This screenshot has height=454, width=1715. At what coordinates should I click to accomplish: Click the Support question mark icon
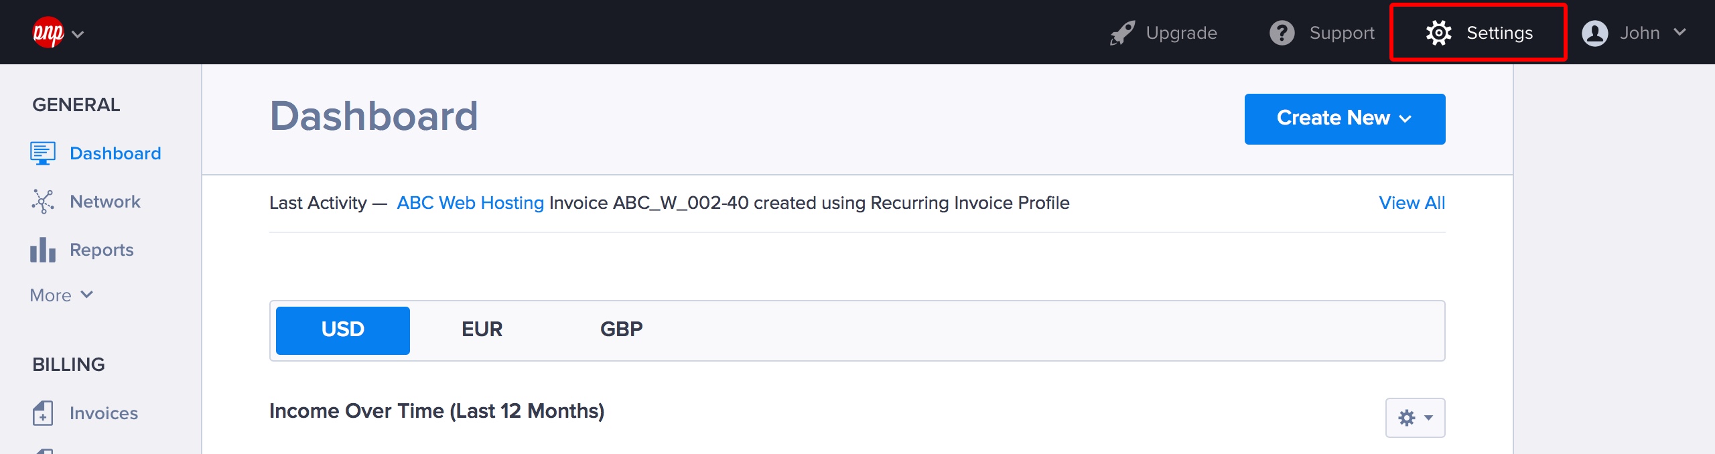pos(1282,33)
